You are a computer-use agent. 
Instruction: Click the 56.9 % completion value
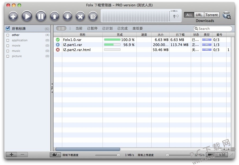[129, 45]
